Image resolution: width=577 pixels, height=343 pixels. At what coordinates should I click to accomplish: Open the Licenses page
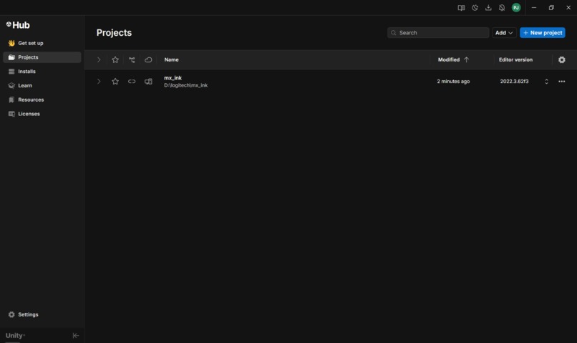click(42, 114)
